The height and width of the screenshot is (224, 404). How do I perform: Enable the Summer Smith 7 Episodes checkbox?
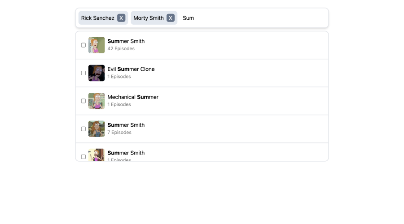tap(83, 129)
